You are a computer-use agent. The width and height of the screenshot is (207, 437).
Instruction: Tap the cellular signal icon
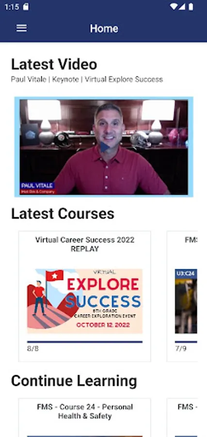pyautogui.click(x=182, y=7)
